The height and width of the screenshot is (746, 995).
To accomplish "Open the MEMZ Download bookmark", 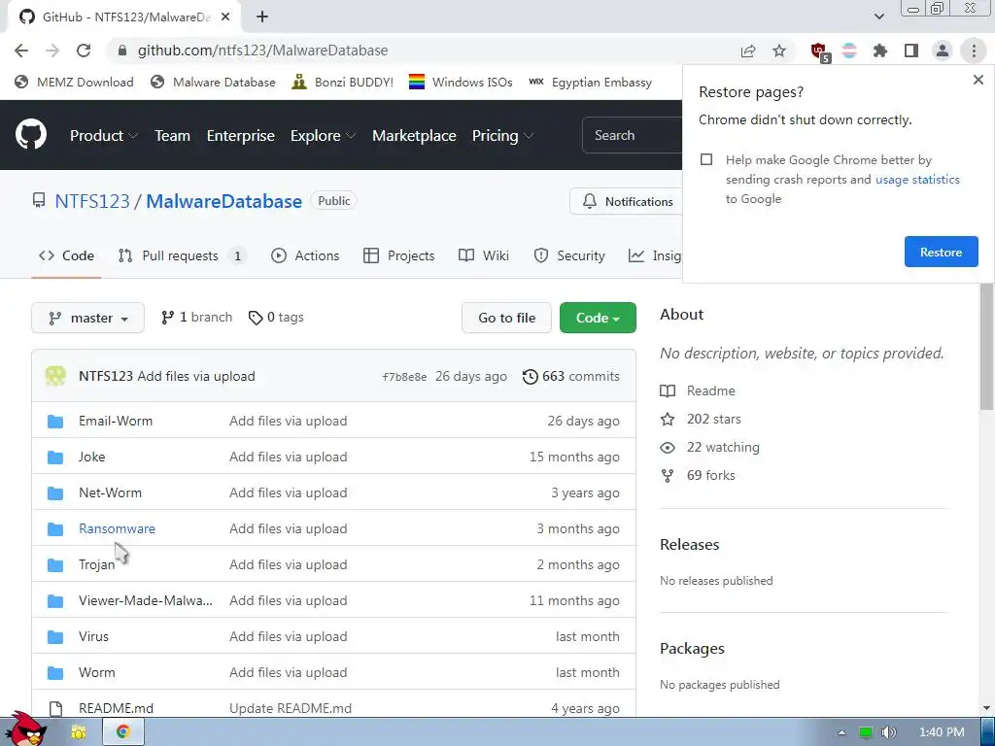I will coord(74,82).
